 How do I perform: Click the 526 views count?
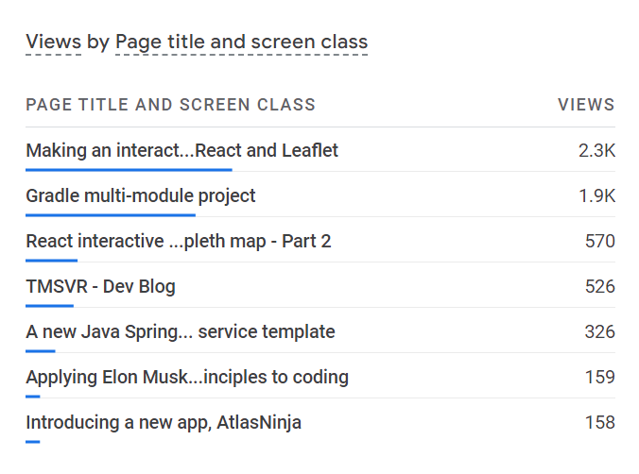point(599,286)
